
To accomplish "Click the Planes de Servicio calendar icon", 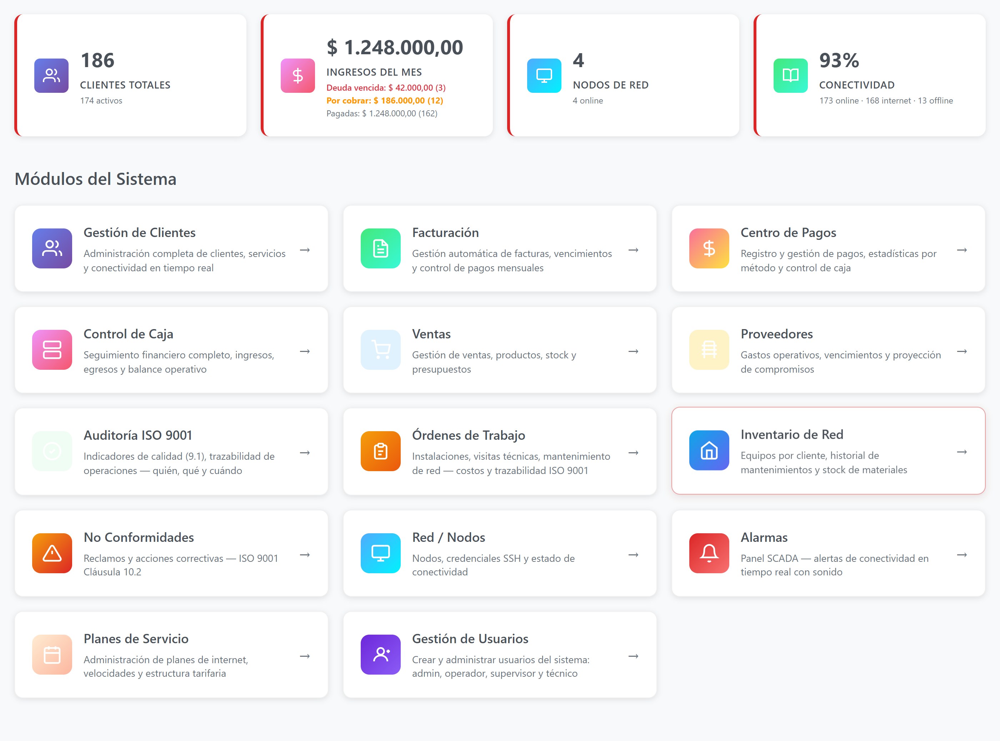I will pos(52,654).
